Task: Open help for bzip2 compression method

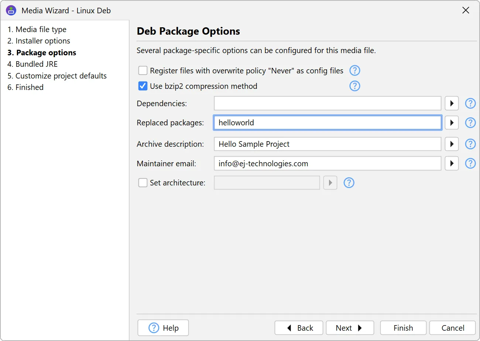Action: tap(354, 86)
